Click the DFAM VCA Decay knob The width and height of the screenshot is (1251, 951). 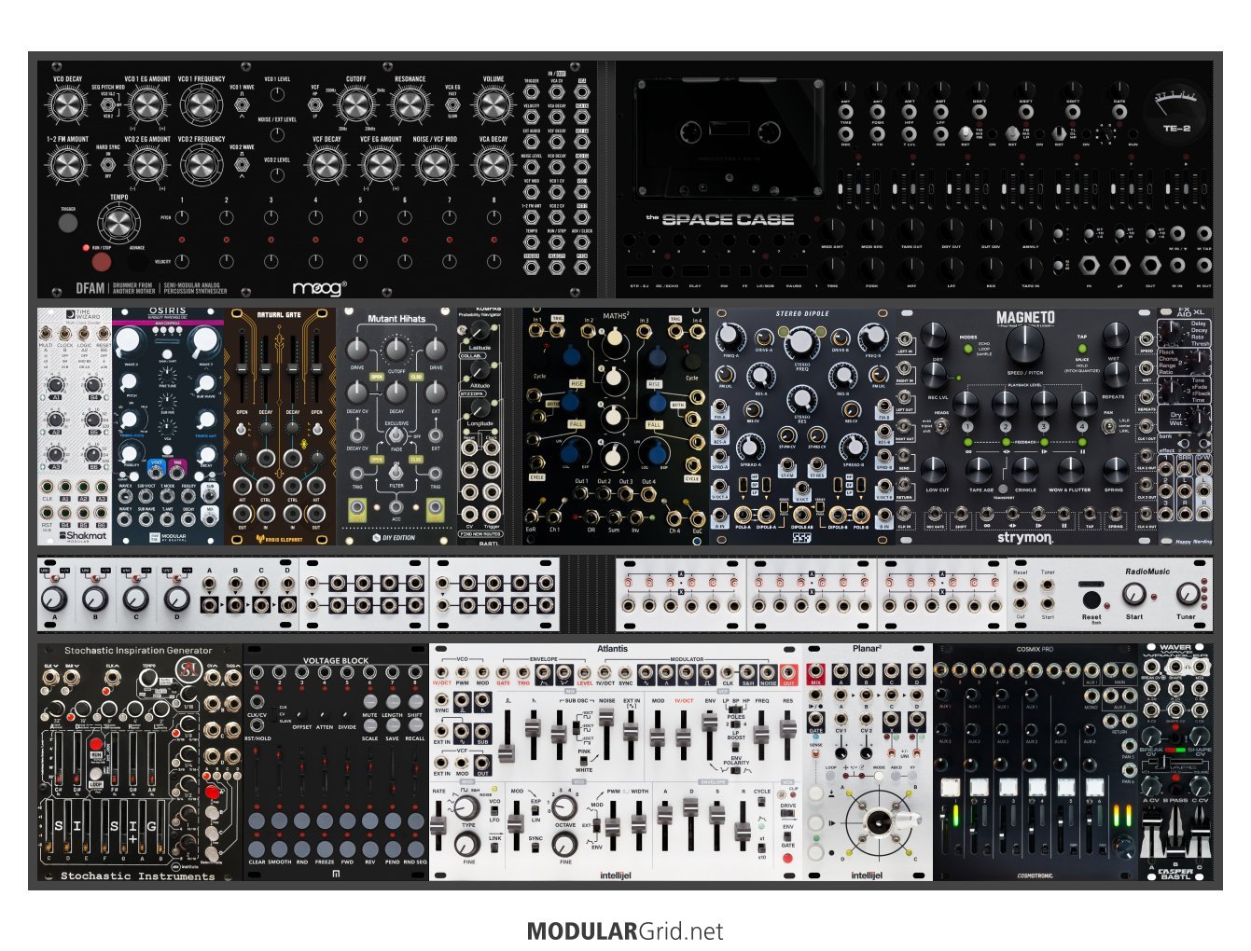pos(493,166)
